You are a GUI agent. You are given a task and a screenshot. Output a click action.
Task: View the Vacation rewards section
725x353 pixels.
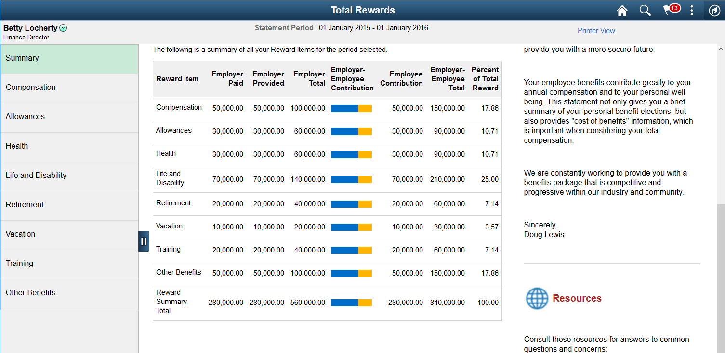point(20,235)
